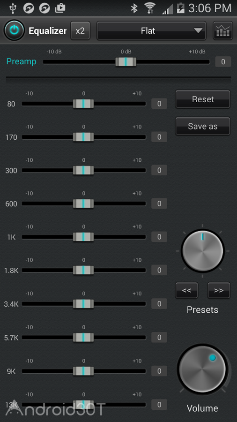237x422 pixels.
Task: Click the 1K band slider handle
Action: coord(83,237)
